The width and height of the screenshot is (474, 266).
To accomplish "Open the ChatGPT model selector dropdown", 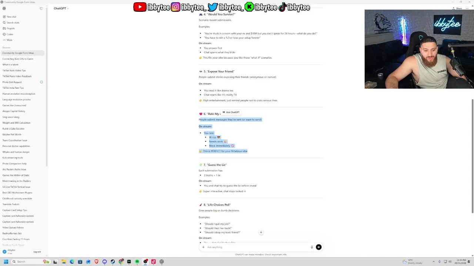I will (x=61, y=8).
